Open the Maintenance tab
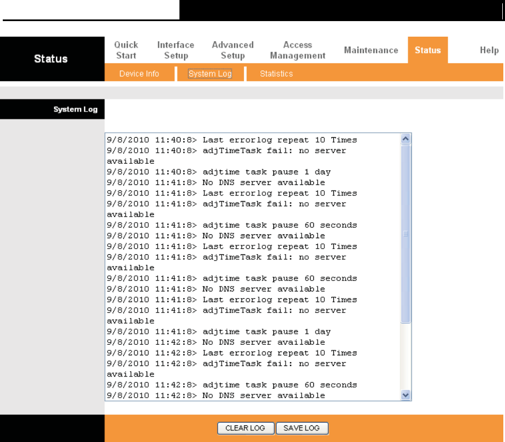The height and width of the screenshot is (442, 505). click(371, 50)
